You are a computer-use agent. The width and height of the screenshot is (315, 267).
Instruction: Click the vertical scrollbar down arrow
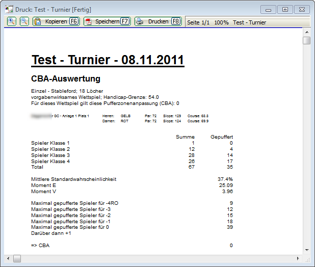coord(306,249)
